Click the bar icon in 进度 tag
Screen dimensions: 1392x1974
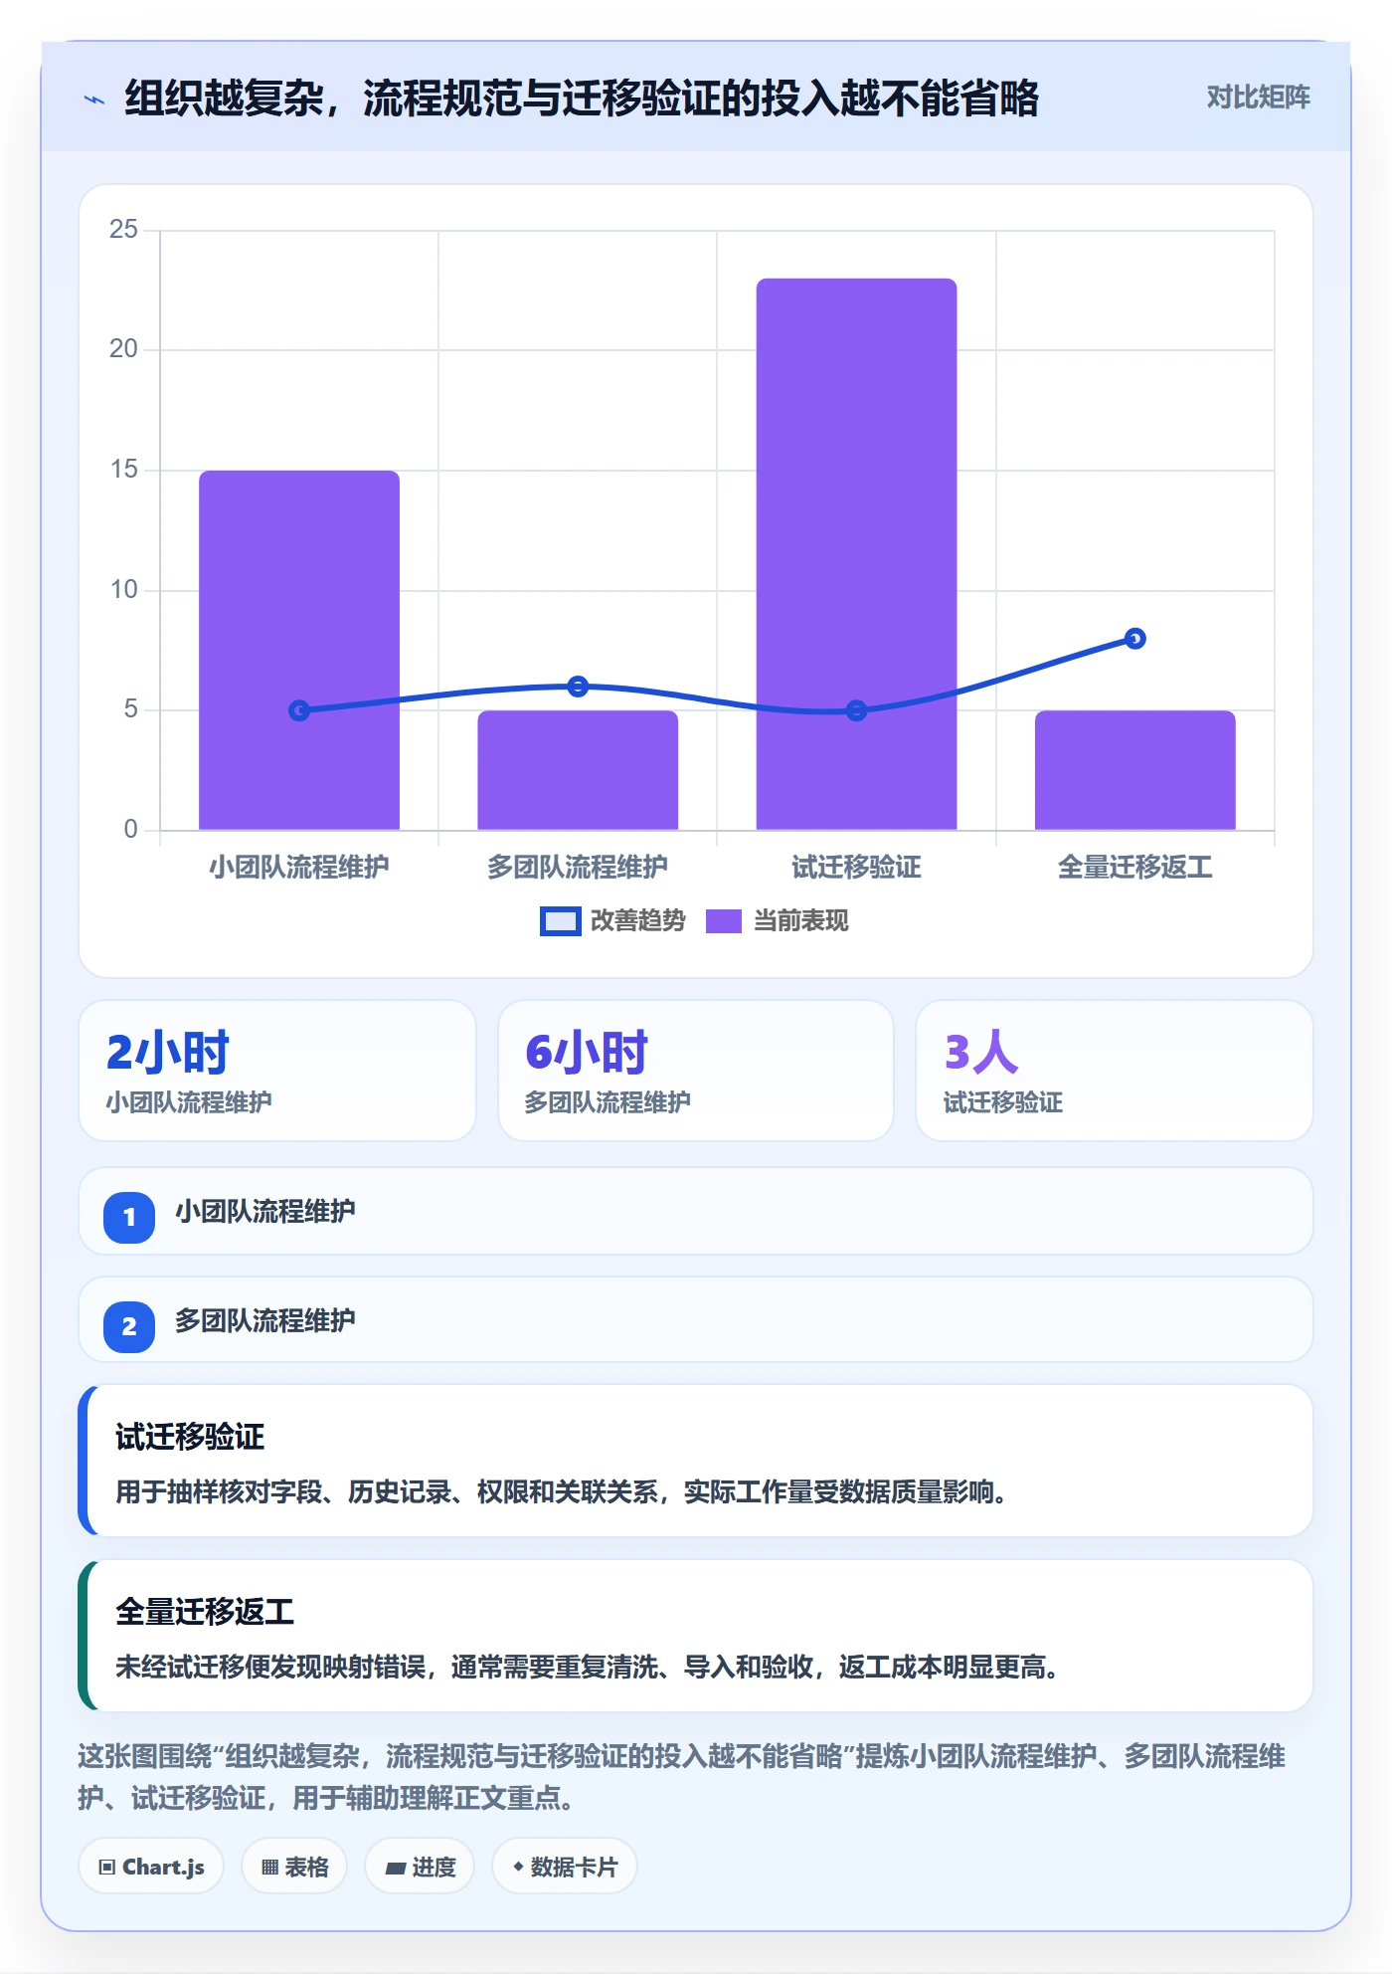point(396,1869)
